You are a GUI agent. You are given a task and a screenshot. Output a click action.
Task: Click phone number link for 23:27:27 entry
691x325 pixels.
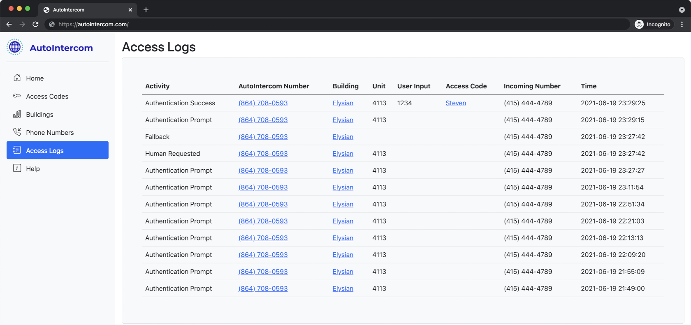(x=263, y=171)
